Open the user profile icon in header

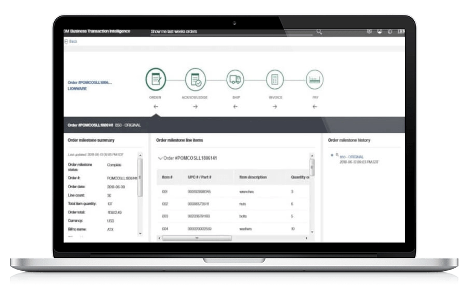[379, 31]
